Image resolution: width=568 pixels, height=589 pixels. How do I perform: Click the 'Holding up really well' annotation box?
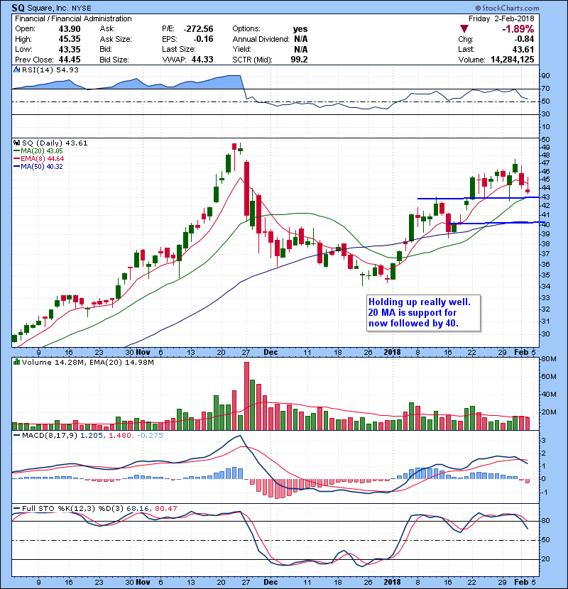[x=423, y=313]
